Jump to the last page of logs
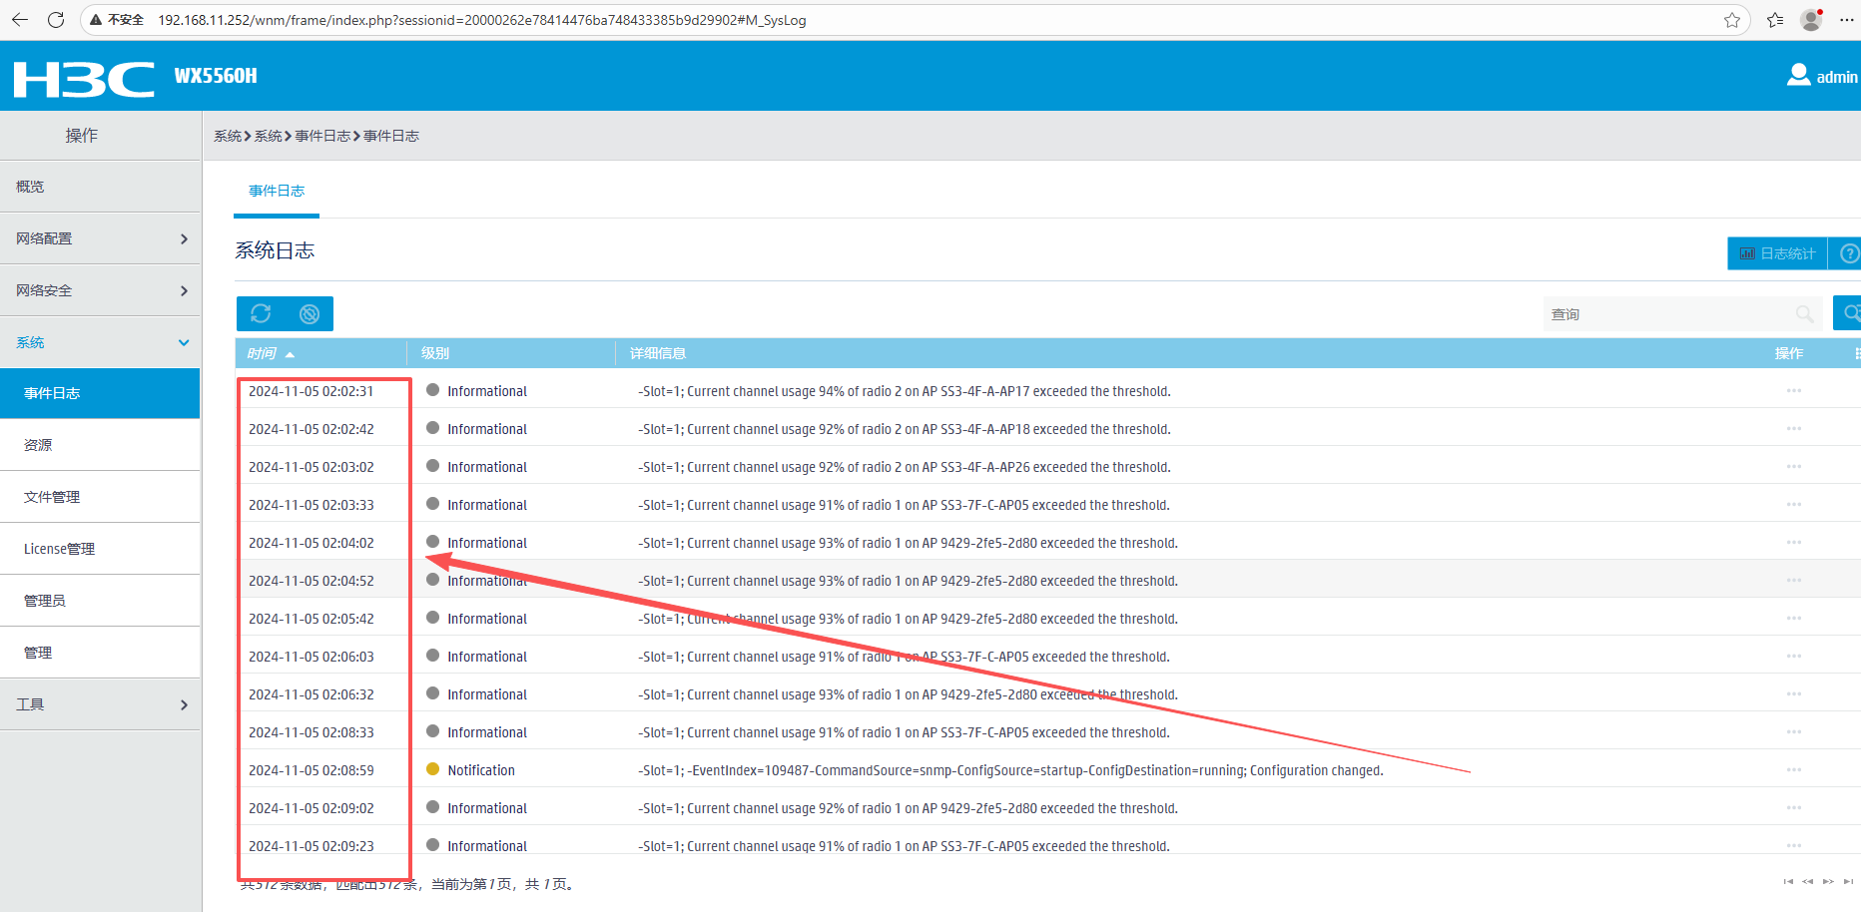This screenshot has width=1861, height=912. coord(1848,881)
